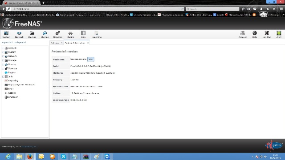This screenshot has height=160, width=285.
Task: Open the Google bookmark
Action: pyautogui.click(x=219, y=15)
